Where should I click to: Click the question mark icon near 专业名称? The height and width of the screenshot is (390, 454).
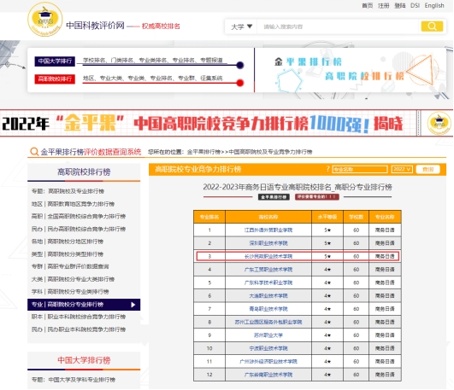327,169
